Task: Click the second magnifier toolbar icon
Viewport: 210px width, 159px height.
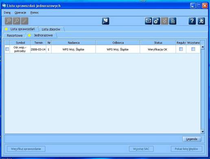Action: tap(17, 21)
